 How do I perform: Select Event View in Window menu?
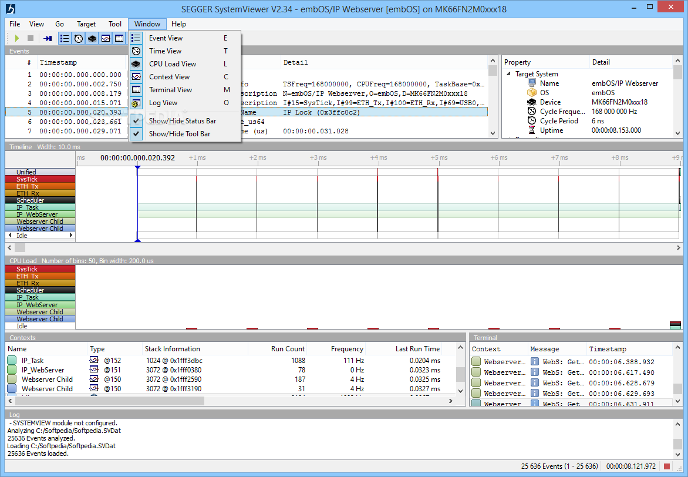[x=185, y=38]
